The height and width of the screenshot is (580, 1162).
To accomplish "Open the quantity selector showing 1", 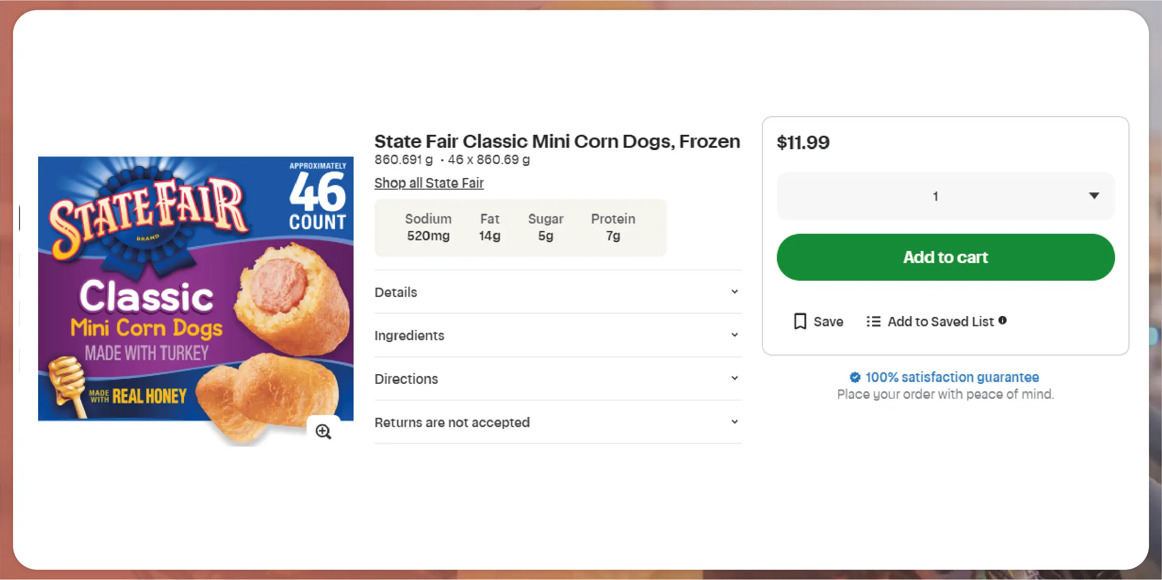I will (945, 196).
